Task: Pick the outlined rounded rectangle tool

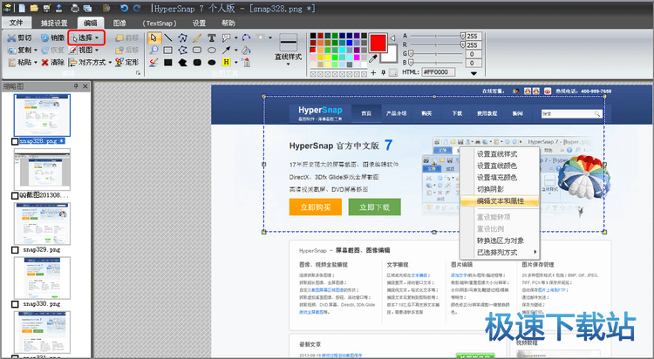Action: [x=197, y=51]
